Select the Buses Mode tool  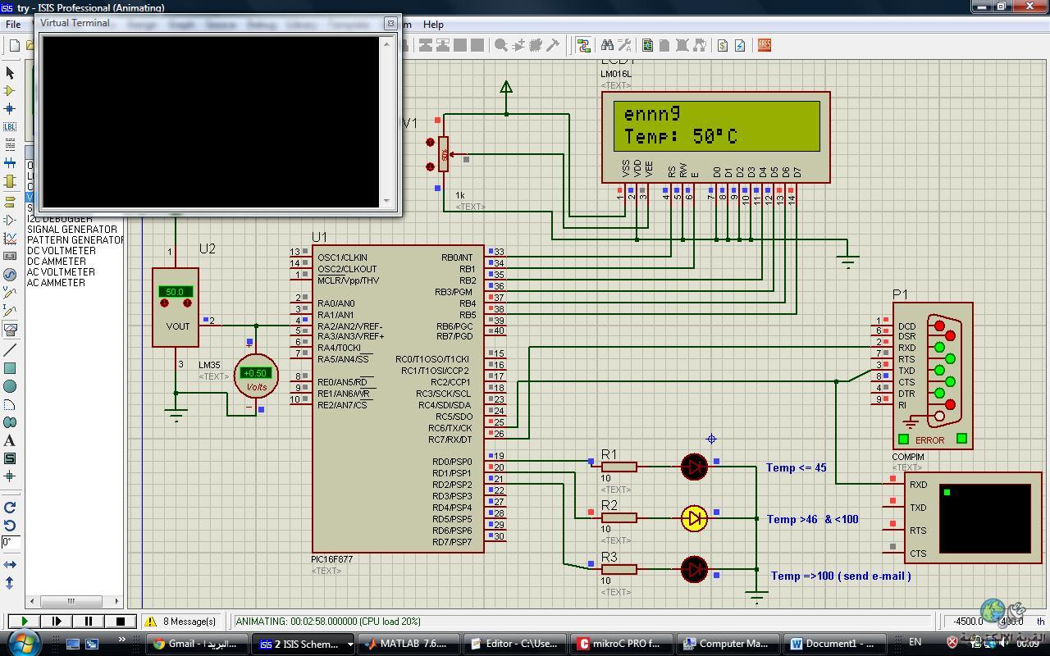point(10,162)
